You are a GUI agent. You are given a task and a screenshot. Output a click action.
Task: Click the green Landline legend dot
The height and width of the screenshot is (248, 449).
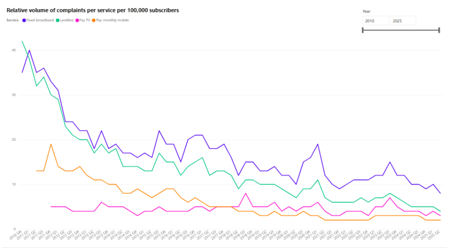pyautogui.click(x=58, y=20)
